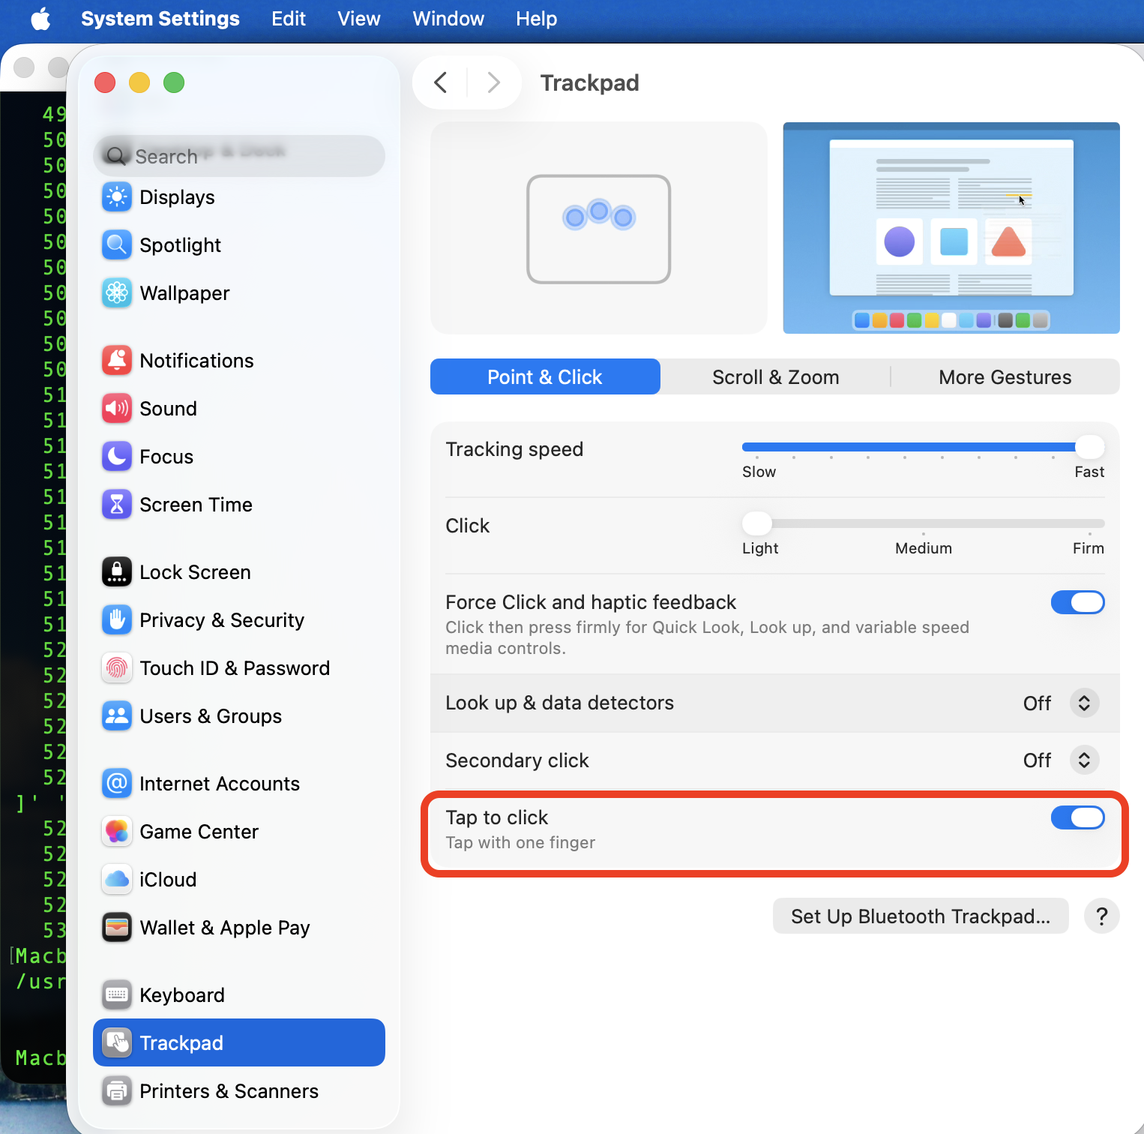Switch to the More Gestures tab
The height and width of the screenshot is (1134, 1144).
(1005, 376)
